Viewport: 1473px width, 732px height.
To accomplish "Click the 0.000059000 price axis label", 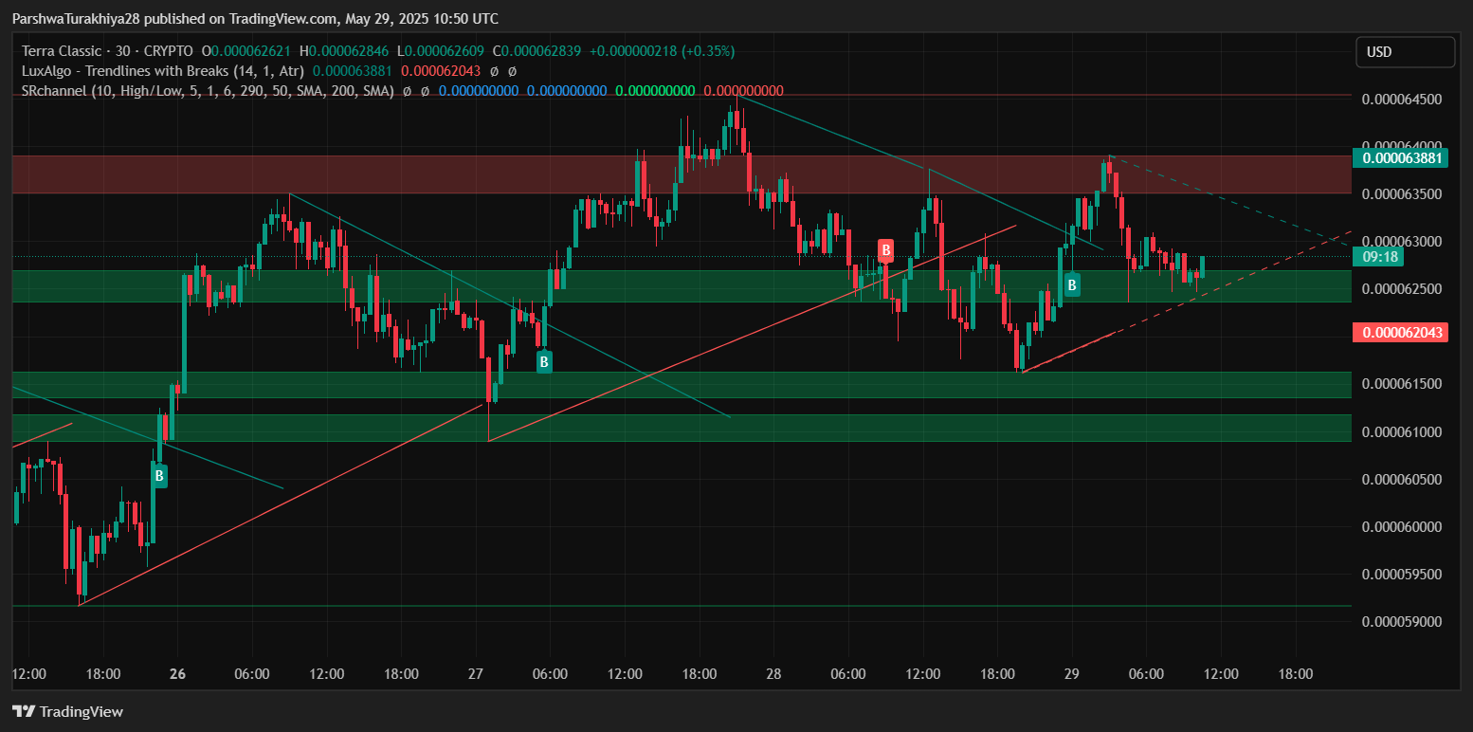I will (1401, 621).
